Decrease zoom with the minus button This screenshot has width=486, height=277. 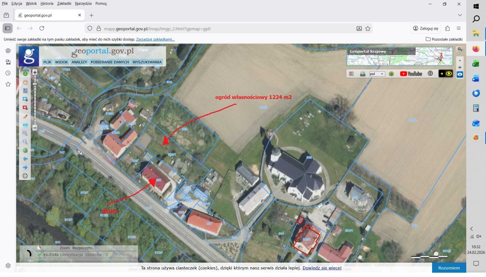point(35,128)
